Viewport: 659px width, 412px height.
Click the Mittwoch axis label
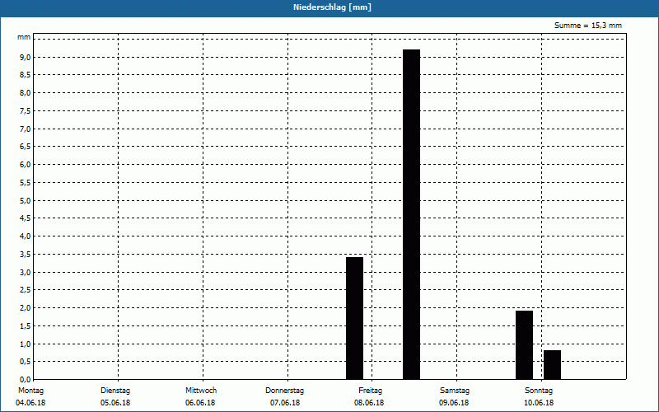201,390
